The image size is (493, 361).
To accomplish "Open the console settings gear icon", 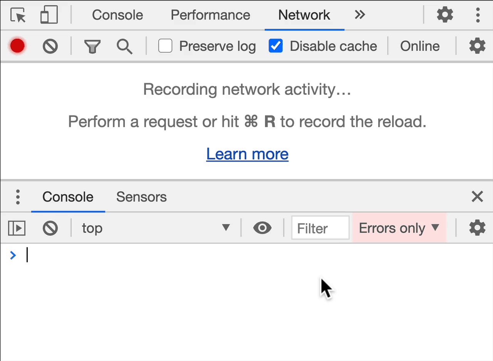I will (x=477, y=228).
